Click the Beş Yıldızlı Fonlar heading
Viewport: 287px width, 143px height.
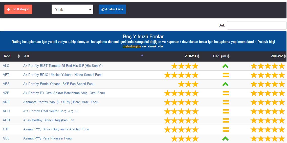click(143, 37)
